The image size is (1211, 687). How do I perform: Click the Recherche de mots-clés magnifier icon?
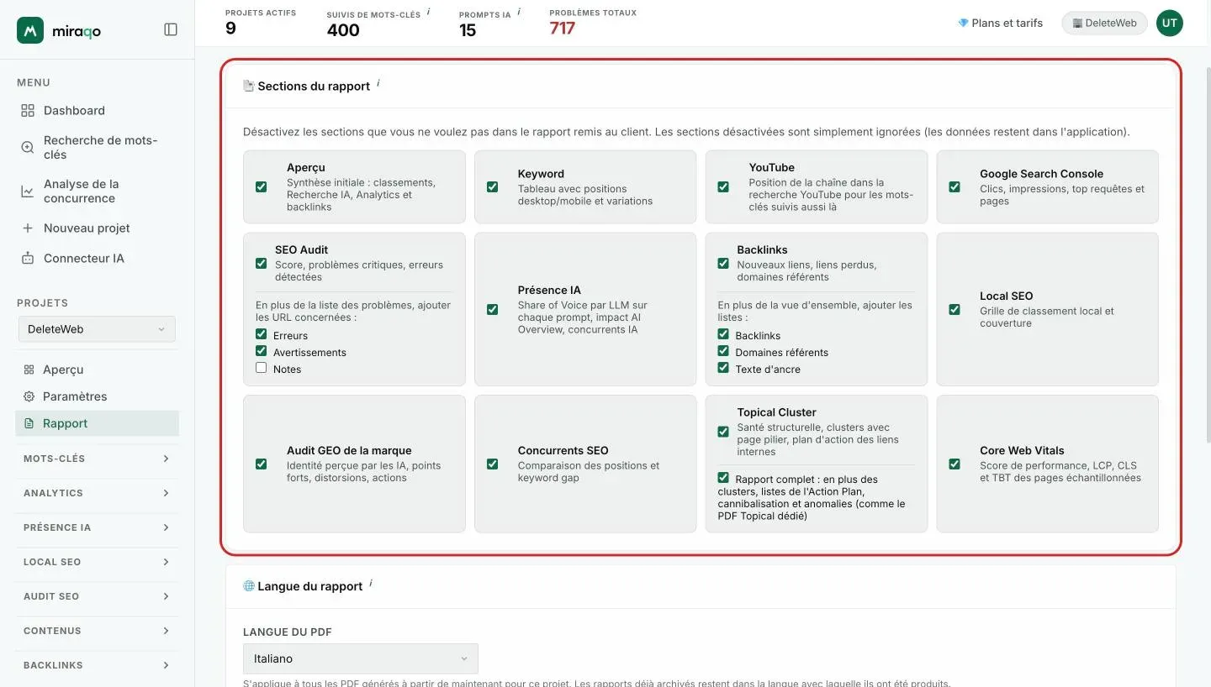[28, 148]
